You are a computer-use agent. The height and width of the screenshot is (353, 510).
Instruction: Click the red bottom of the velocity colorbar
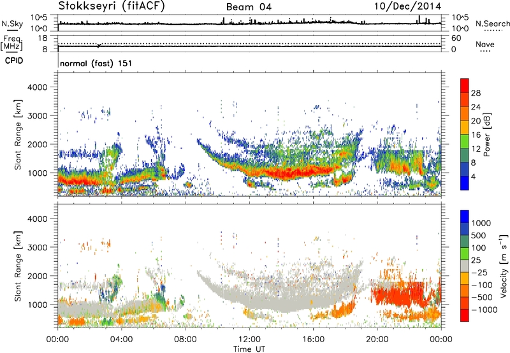point(465,315)
